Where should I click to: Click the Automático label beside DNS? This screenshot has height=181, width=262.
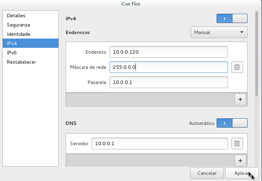[202, 123]
